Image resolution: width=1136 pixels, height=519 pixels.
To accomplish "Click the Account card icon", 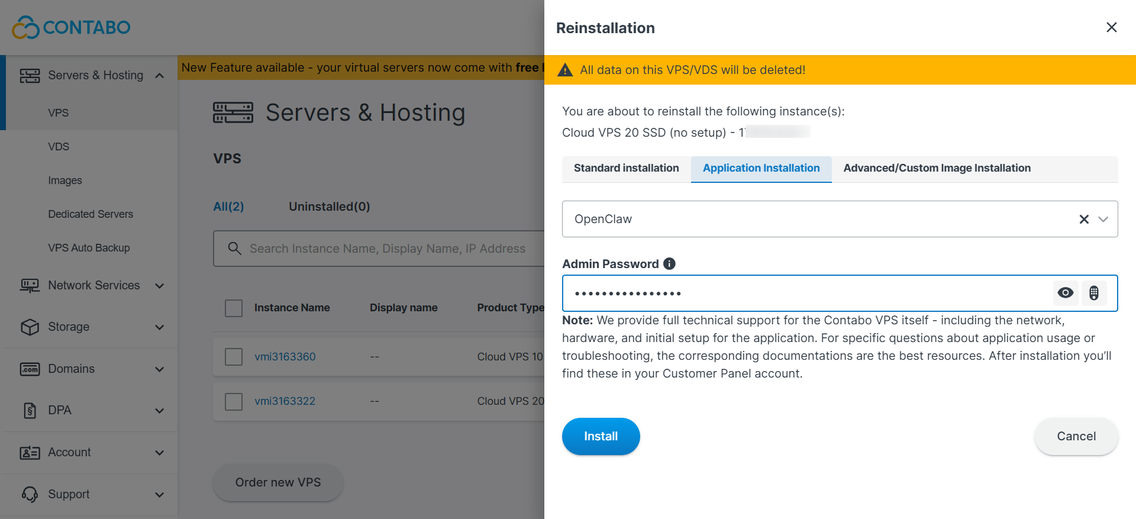I will tap(30, 452).
